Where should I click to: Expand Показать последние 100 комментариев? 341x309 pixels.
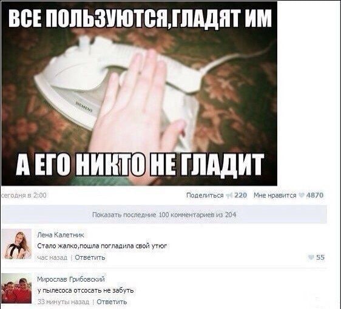coord(164,215)
